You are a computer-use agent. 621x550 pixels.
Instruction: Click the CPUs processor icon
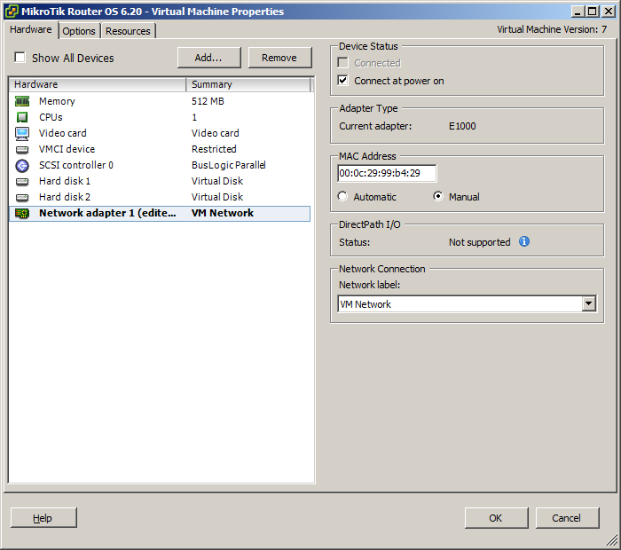coord(22,117)
